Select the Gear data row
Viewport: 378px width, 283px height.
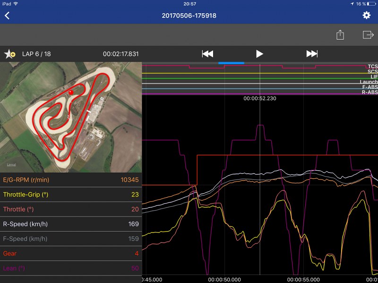[x=71, y=253]
